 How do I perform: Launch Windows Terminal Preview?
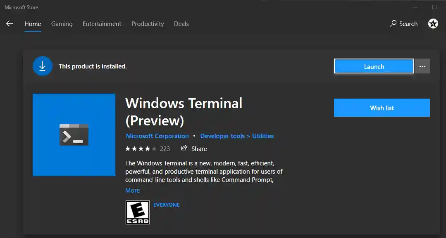[373, 66]
